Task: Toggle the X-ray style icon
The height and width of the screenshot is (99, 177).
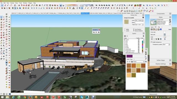Action: [x=165, y=39]
